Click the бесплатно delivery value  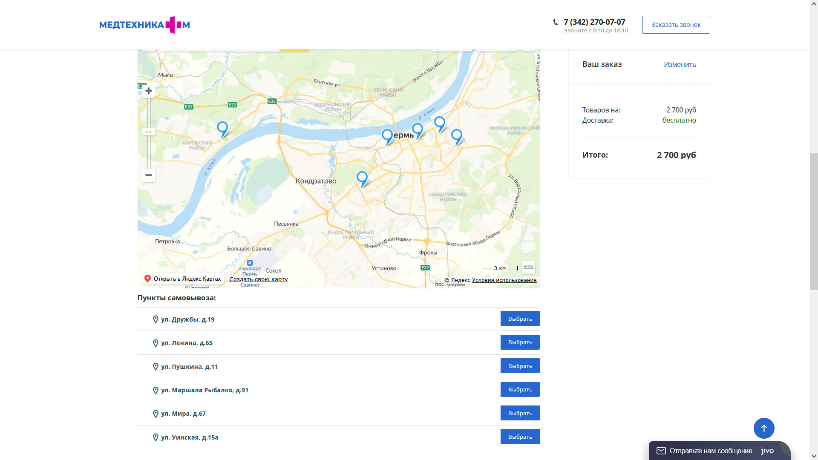[679, 120]
